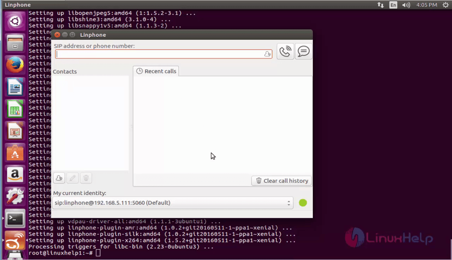Click Clear call history button
The height and width of the screenshot is (260, 452).
tap(281, 181)
